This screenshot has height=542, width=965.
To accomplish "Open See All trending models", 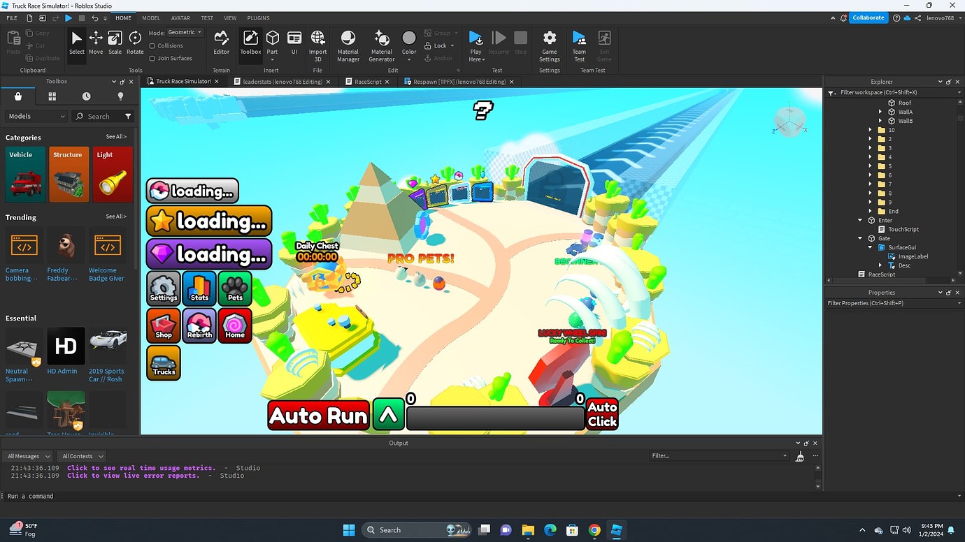I will pyautogui.click(x=115, y=217).
